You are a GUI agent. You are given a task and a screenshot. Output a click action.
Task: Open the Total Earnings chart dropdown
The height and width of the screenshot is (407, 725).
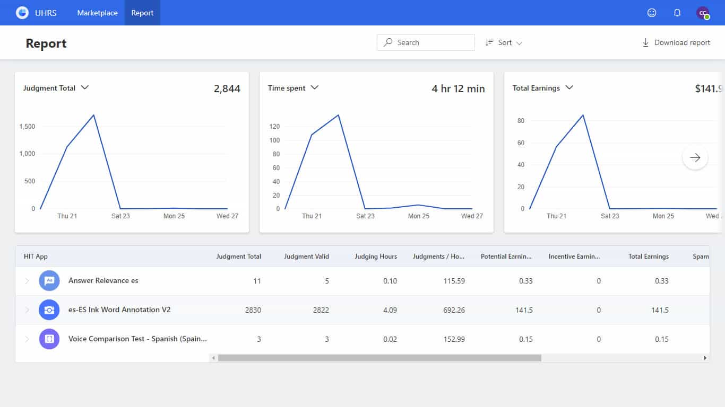click(569, 88)
